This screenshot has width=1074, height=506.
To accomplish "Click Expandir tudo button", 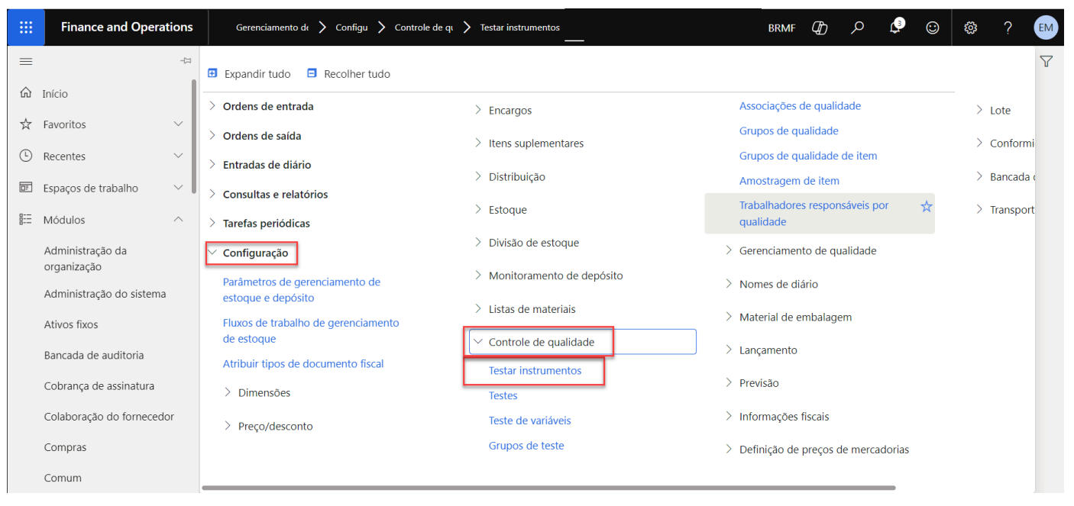I will tap(250, 74).
